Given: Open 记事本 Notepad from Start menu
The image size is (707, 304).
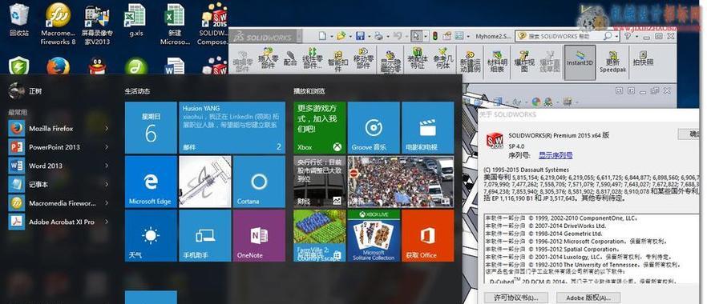Looking at the screenshot, I should [59, 184].
